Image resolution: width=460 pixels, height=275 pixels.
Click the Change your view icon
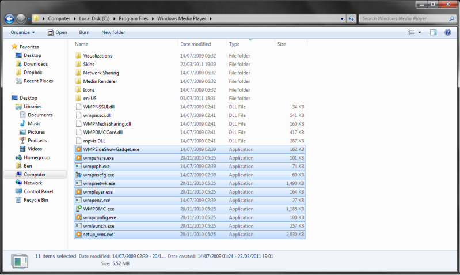coord(410,32)
